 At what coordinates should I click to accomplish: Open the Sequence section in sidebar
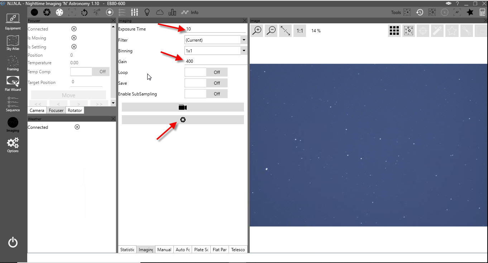pos(13,104)
